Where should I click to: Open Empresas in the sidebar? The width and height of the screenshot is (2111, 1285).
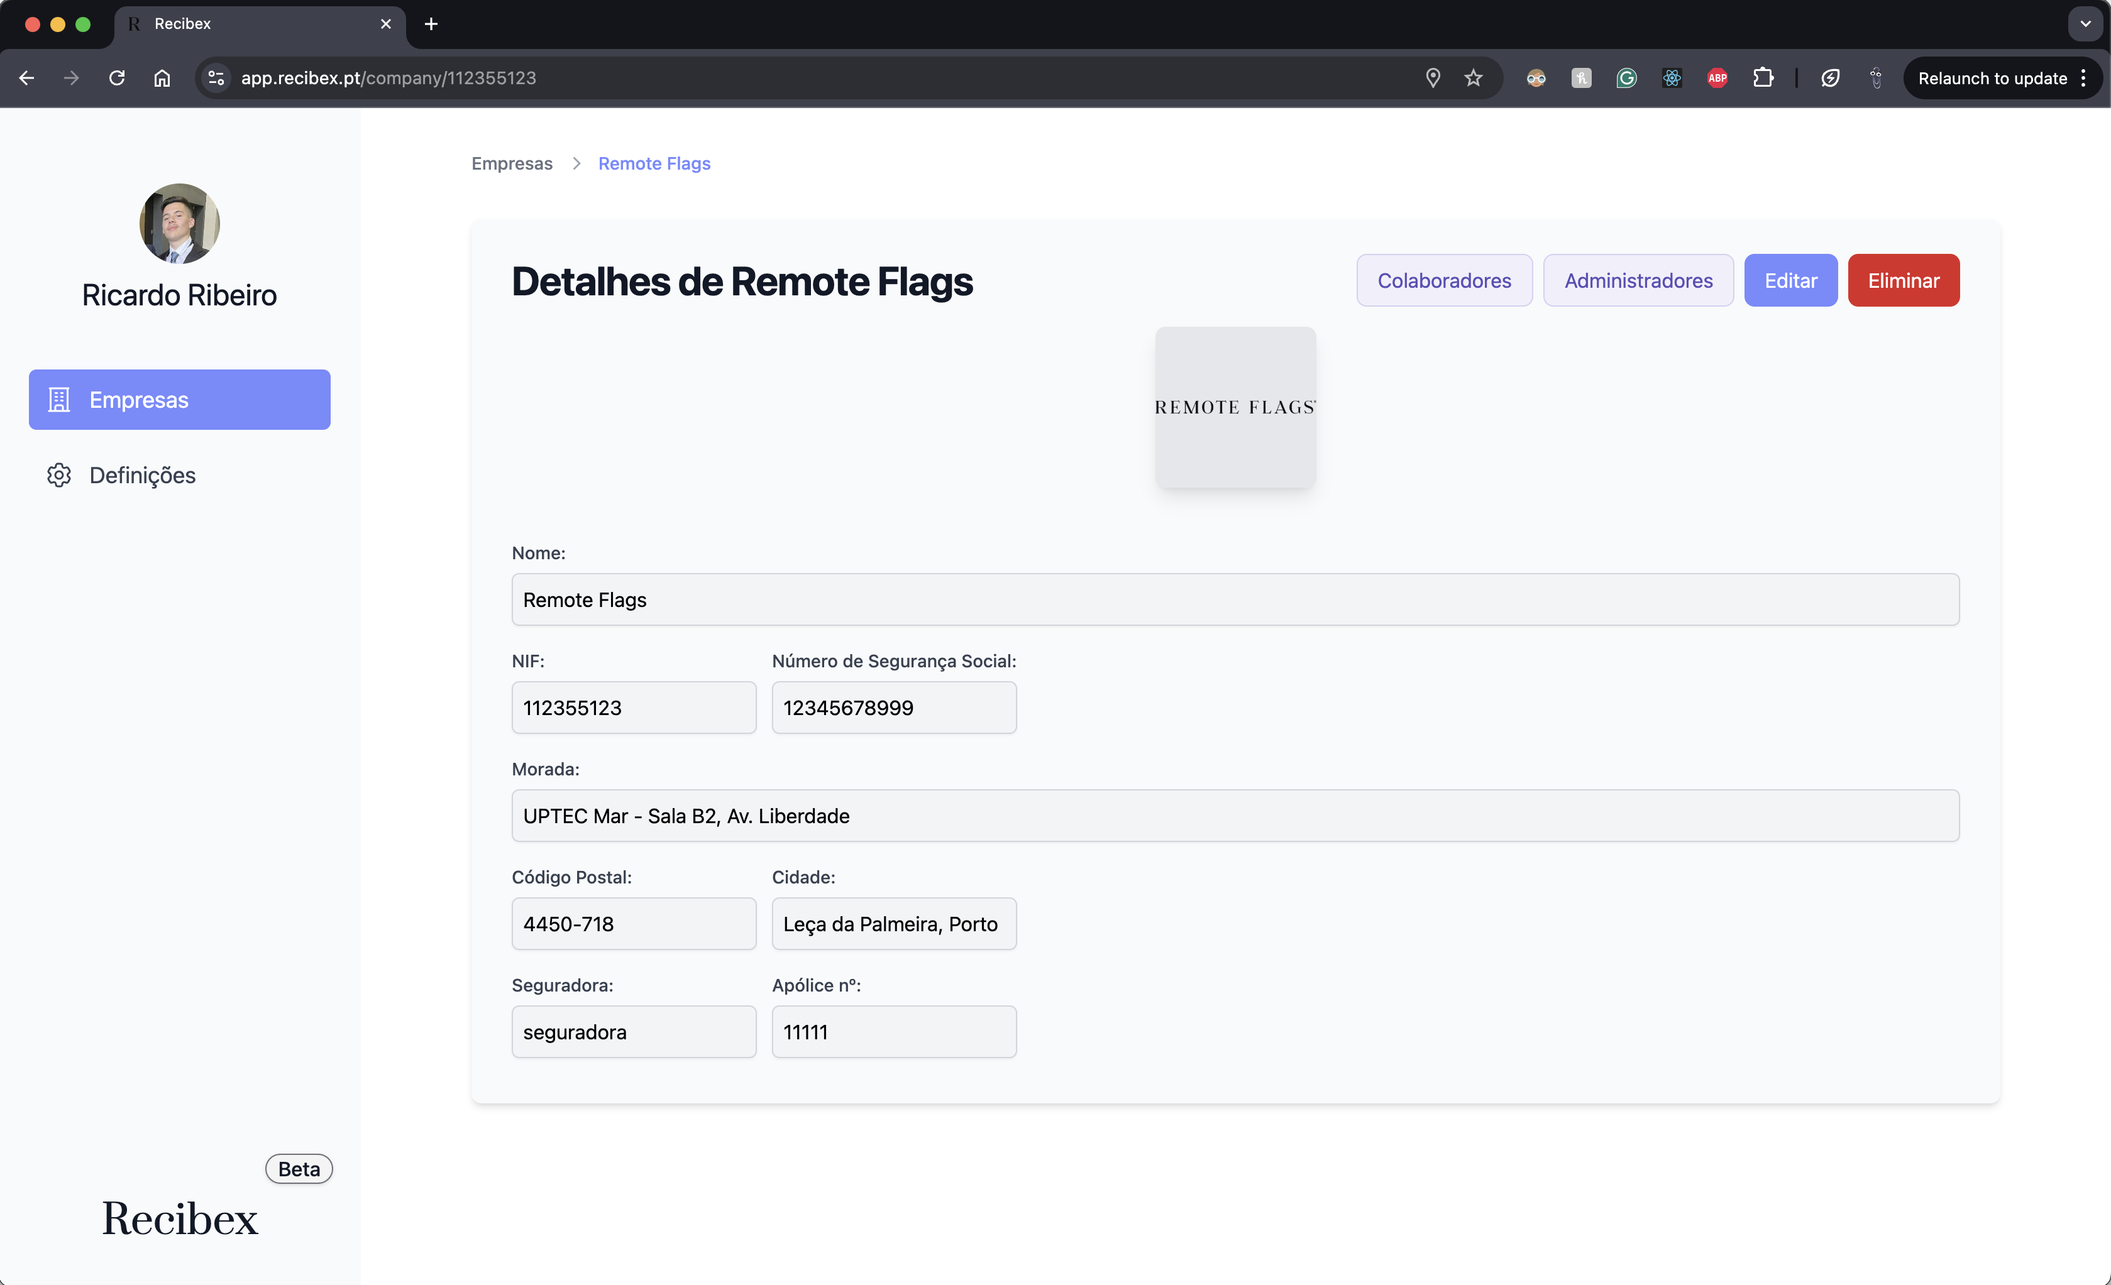pos(180,400)
